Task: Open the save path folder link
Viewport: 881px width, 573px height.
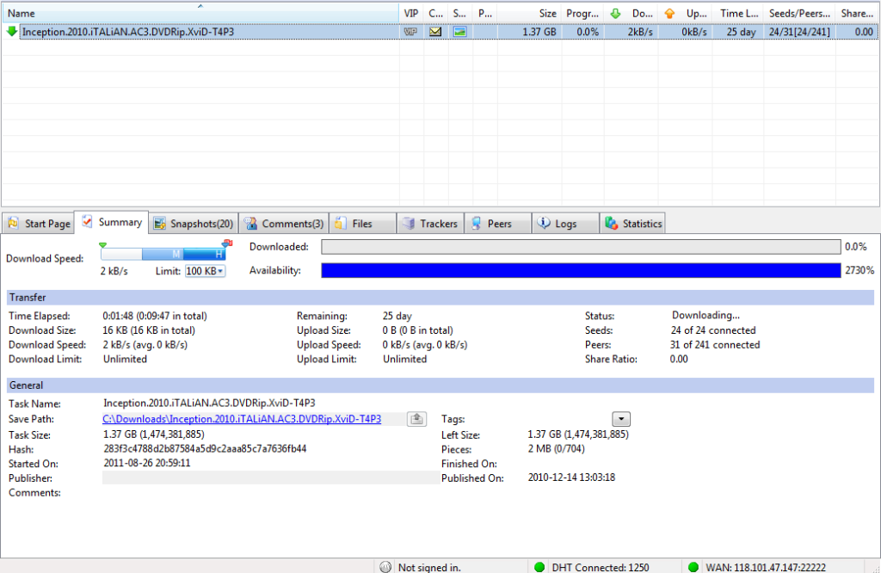Action: [x=241, y=419]
